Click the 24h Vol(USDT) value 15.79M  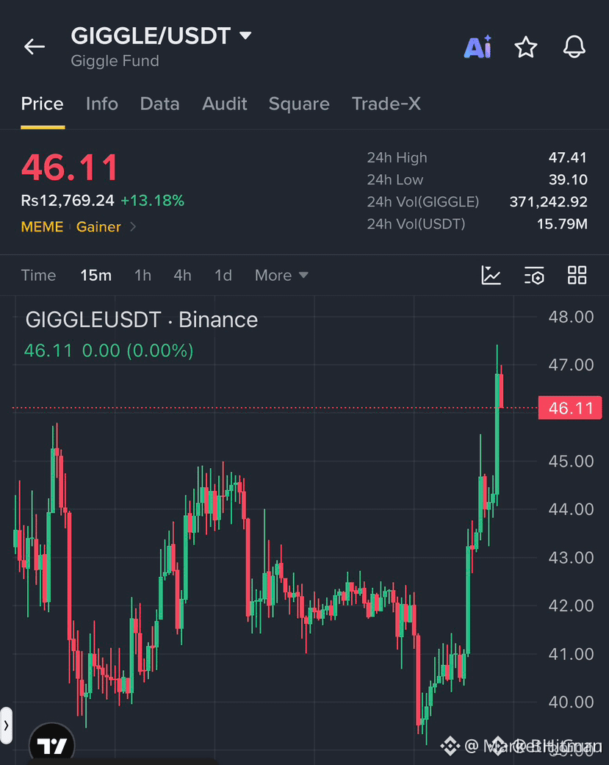click(x=562, y=224)
